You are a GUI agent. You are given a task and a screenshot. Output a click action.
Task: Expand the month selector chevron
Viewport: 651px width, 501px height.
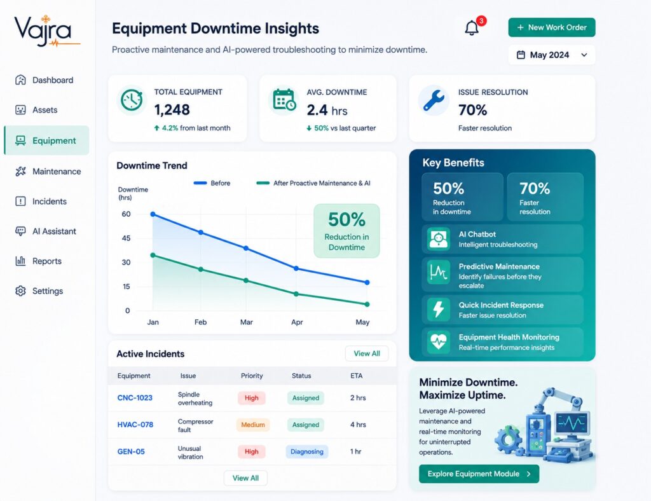(x=584, y=55)
